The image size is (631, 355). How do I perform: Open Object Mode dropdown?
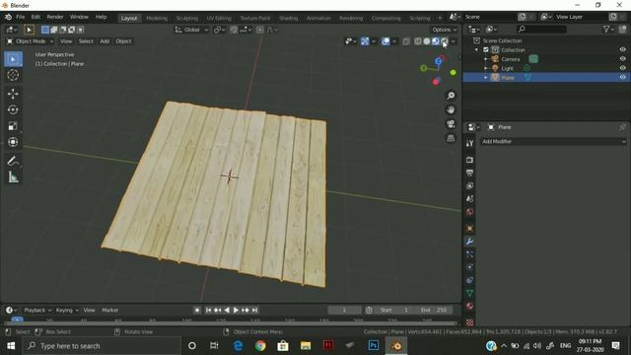pyautogui.click(x=31, y=41)
